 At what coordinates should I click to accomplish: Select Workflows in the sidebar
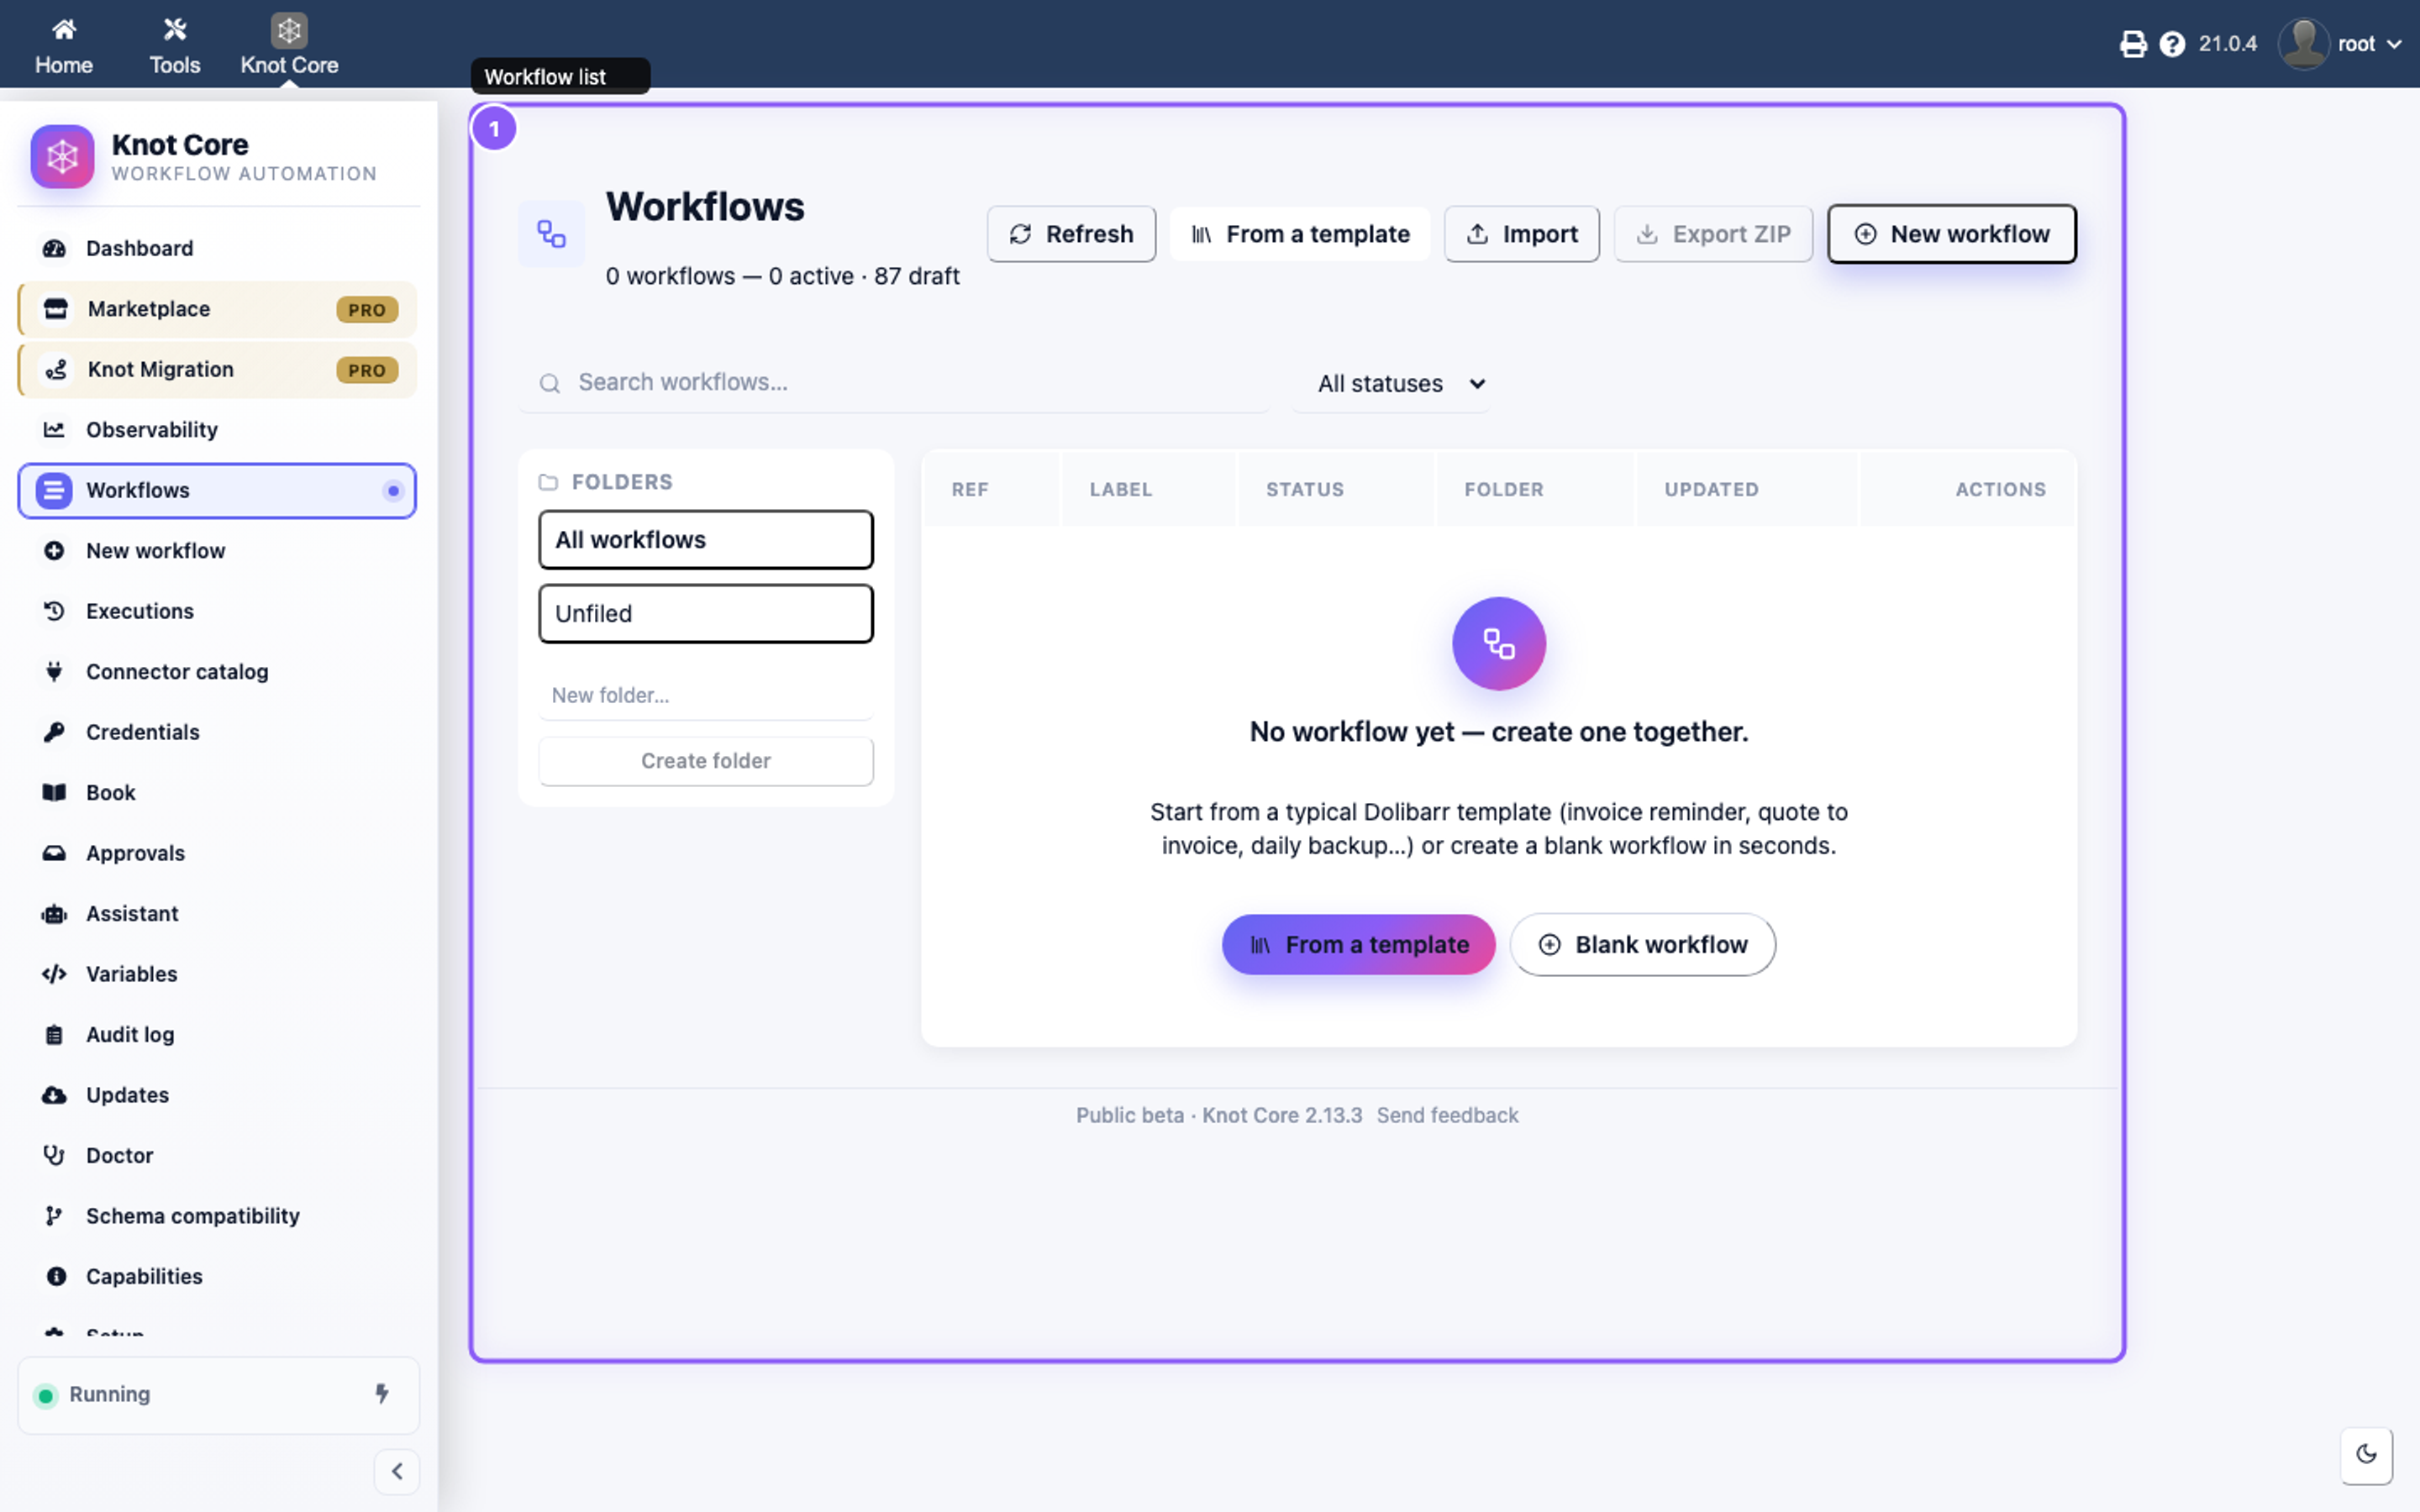pyautogui.click(x=217, y=490)
